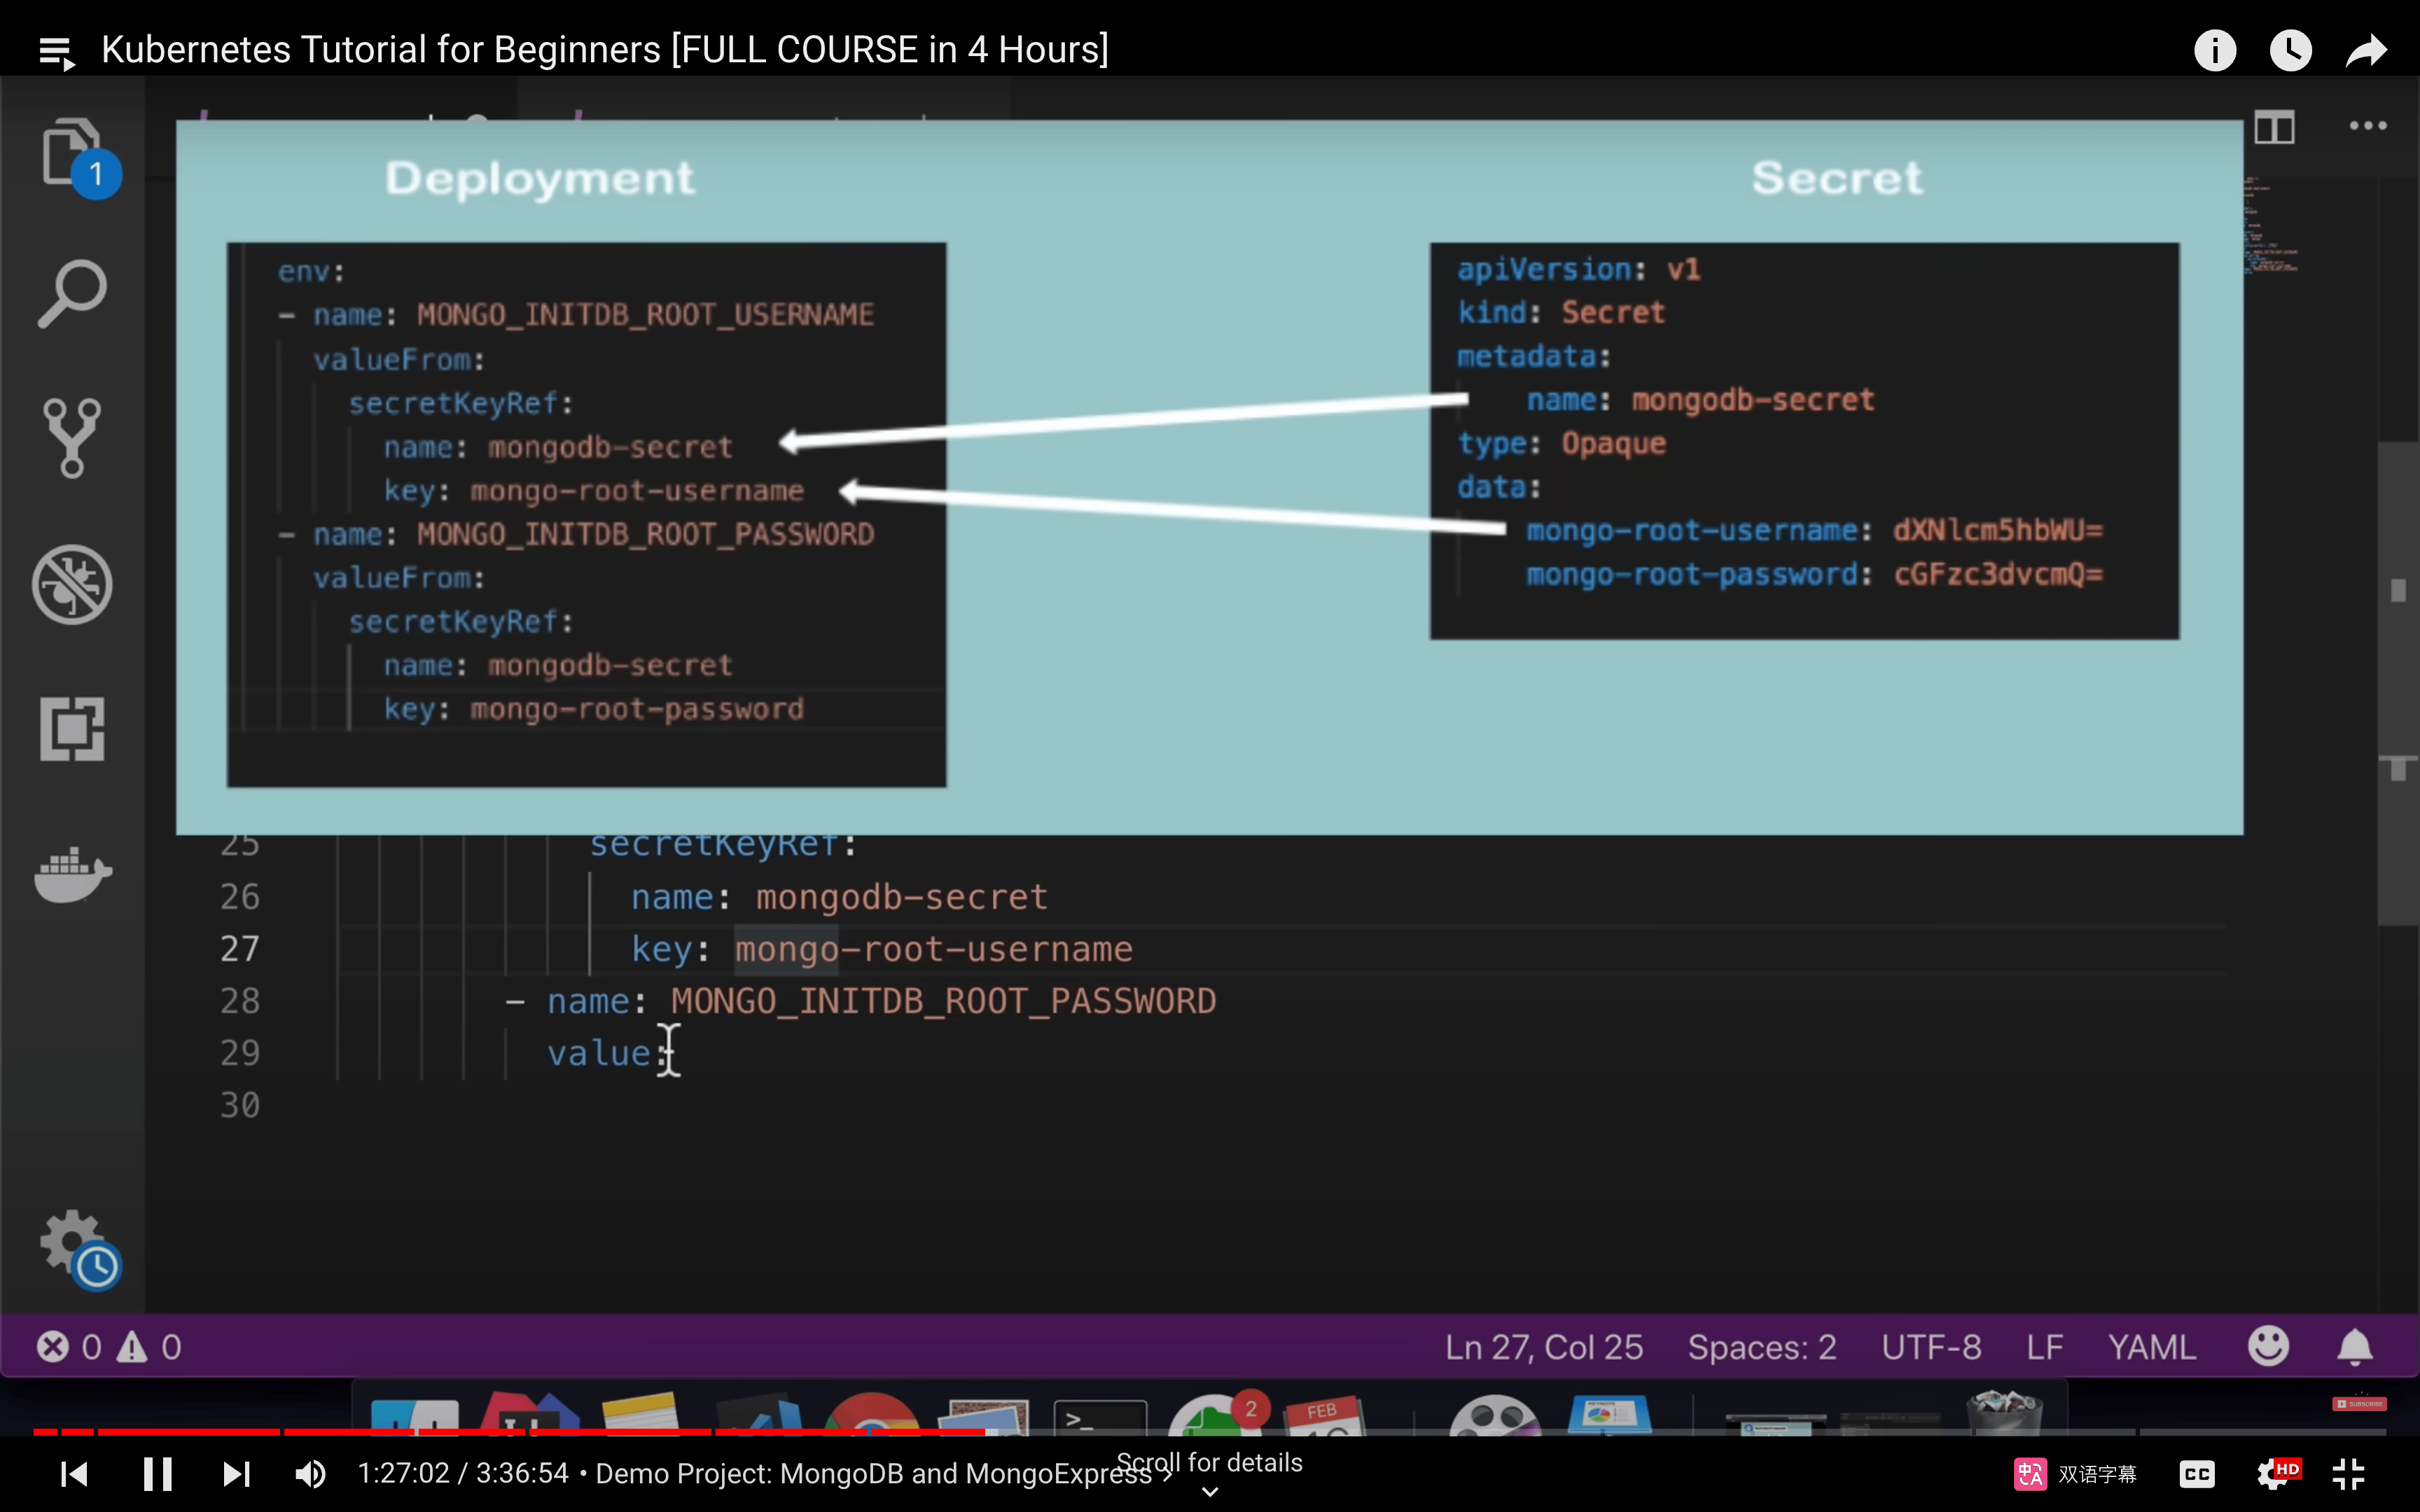Screen dimensions: 2420x1512
Task: Click the video progress bar
Action: [x=1210, y=1432]
